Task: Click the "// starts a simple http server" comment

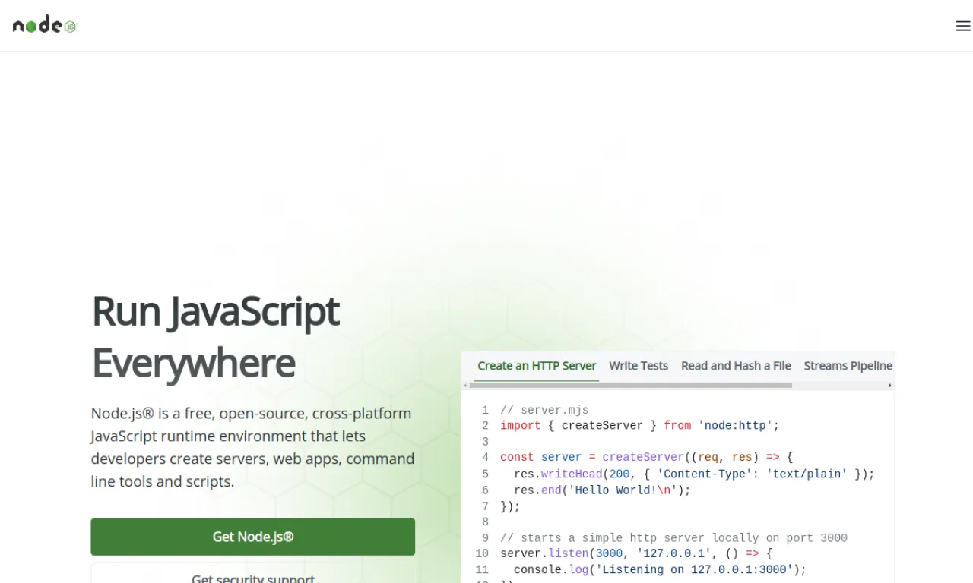Action: 673,538
